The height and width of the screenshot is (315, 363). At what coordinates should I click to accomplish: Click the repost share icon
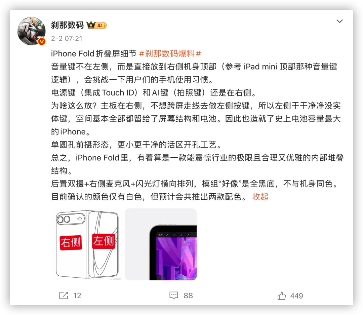pos(64,296)
